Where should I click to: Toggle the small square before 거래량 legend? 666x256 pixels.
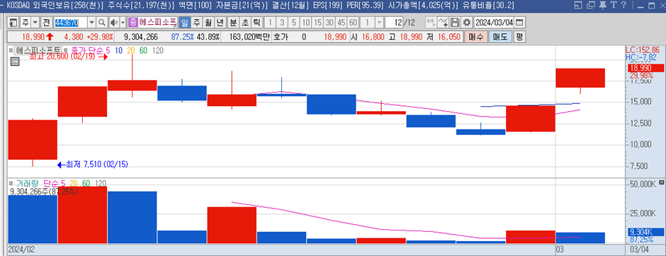(x=11, y=184)
